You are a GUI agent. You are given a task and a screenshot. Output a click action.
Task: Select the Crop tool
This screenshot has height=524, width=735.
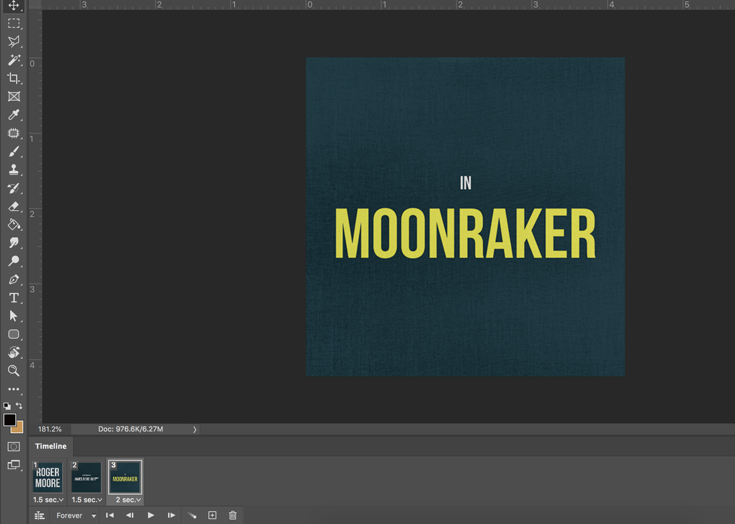point(13,78)
